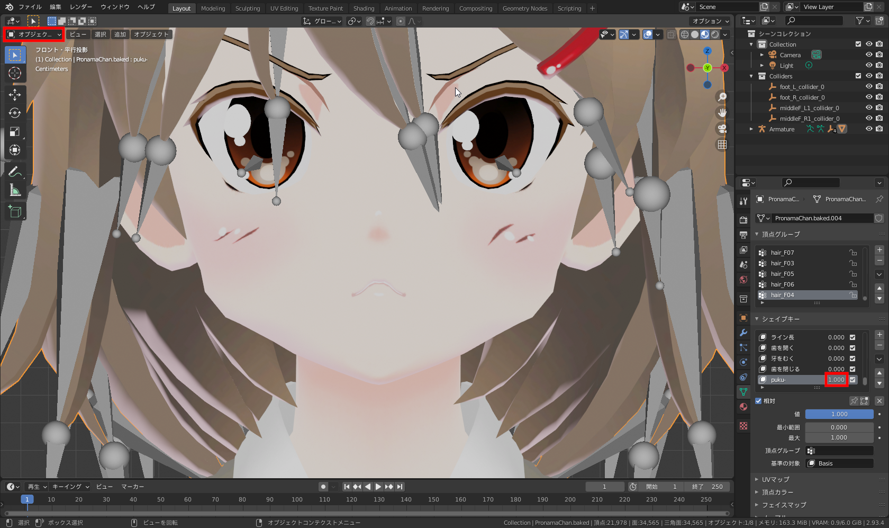Activate the Select Box tool
The width and height of the screenshot is (889, 528).
pos(15,55)
